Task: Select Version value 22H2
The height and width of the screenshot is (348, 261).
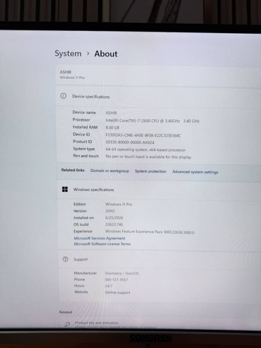Action: [110, 211]
